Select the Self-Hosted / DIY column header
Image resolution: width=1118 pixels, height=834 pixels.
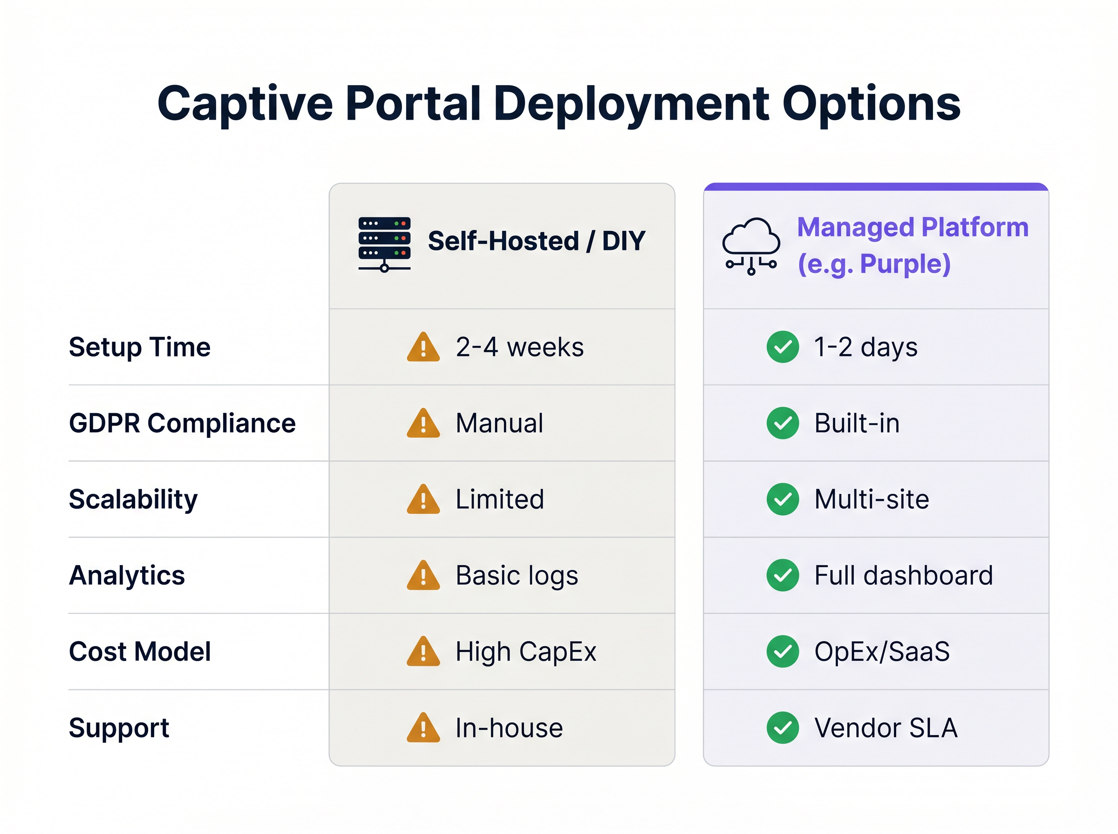click(x=536, y=241)
